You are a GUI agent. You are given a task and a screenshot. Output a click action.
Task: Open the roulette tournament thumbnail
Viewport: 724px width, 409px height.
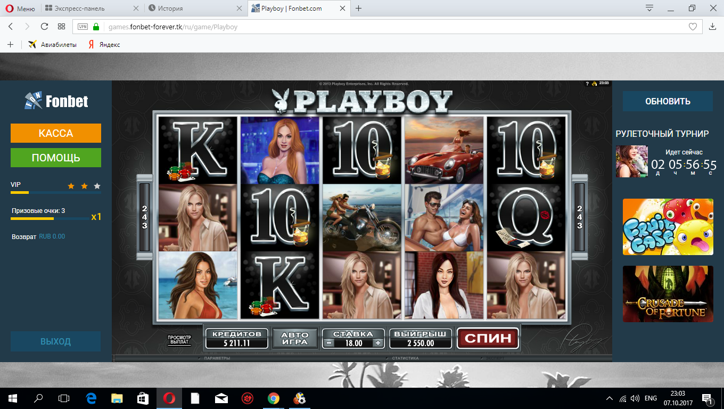click(632, 161)
